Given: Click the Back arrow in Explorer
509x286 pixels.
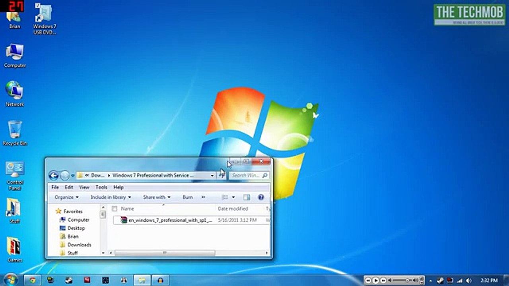Looking at the screenshot, I should coord(54,175).
